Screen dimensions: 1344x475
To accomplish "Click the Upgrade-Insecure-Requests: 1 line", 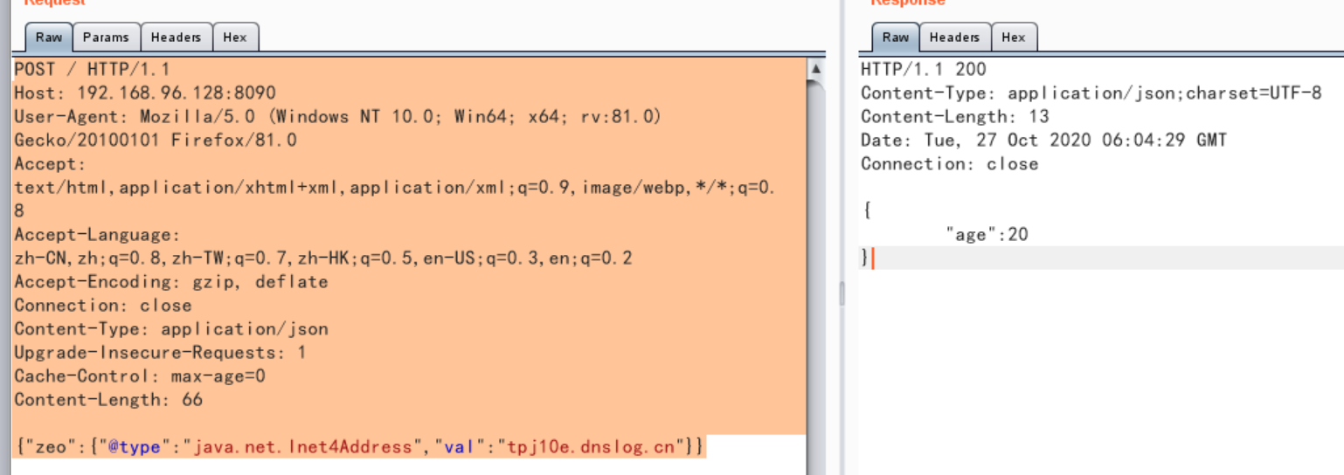I will pyautogui.click(x=161, y=353).
